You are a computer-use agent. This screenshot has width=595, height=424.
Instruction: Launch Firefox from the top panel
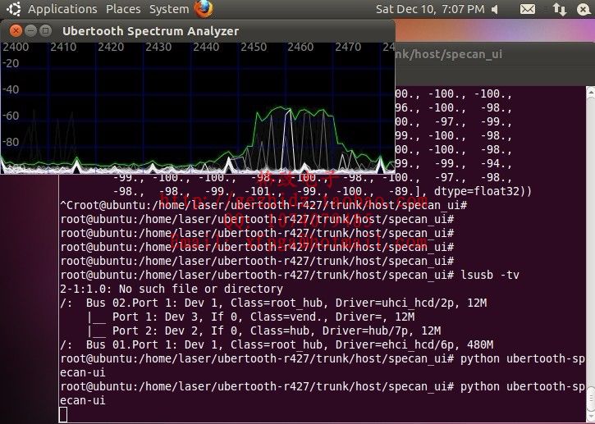(204, 9)
